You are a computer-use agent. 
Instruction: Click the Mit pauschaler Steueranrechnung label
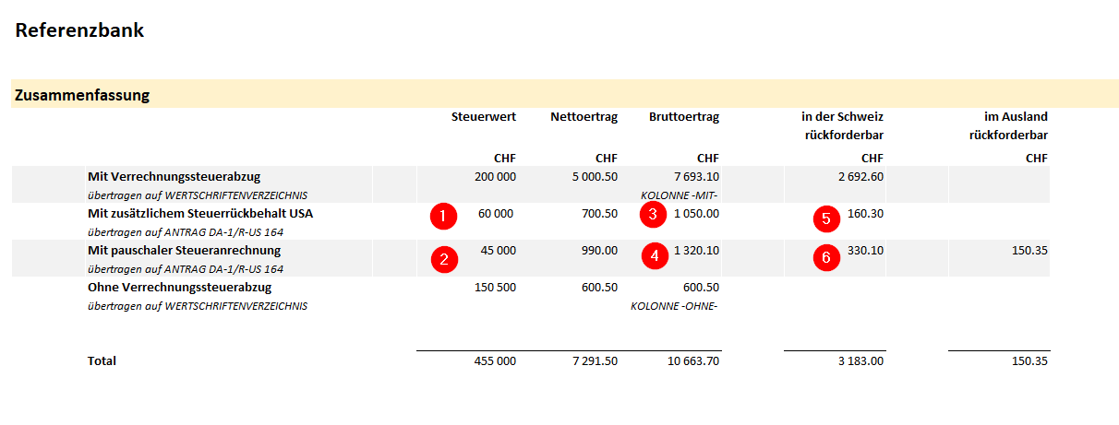tap(184, 250)
